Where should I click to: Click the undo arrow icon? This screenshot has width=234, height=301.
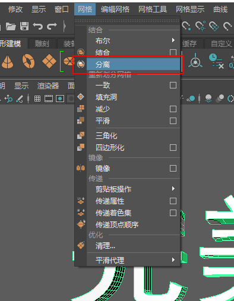(37, 26)
